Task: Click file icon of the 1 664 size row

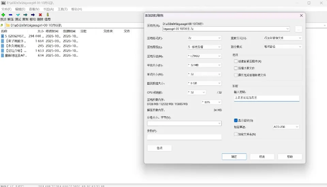Action: click(2, 41)
